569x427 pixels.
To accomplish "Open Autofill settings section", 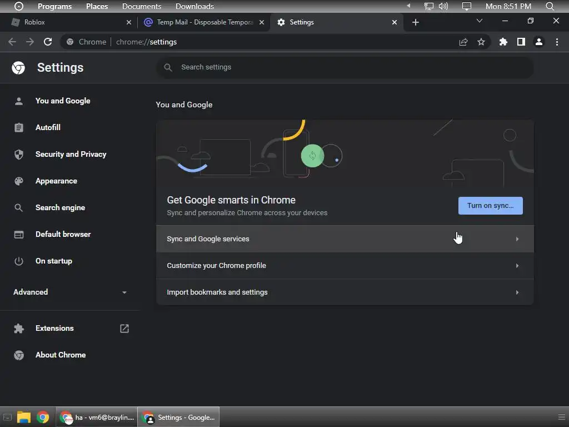I will [x=48, y=127].
